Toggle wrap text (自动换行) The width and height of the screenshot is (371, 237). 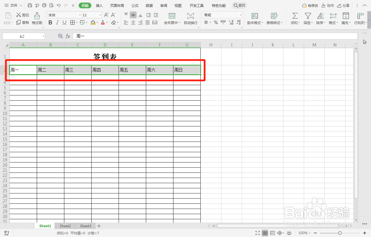(x=191, y=19)
